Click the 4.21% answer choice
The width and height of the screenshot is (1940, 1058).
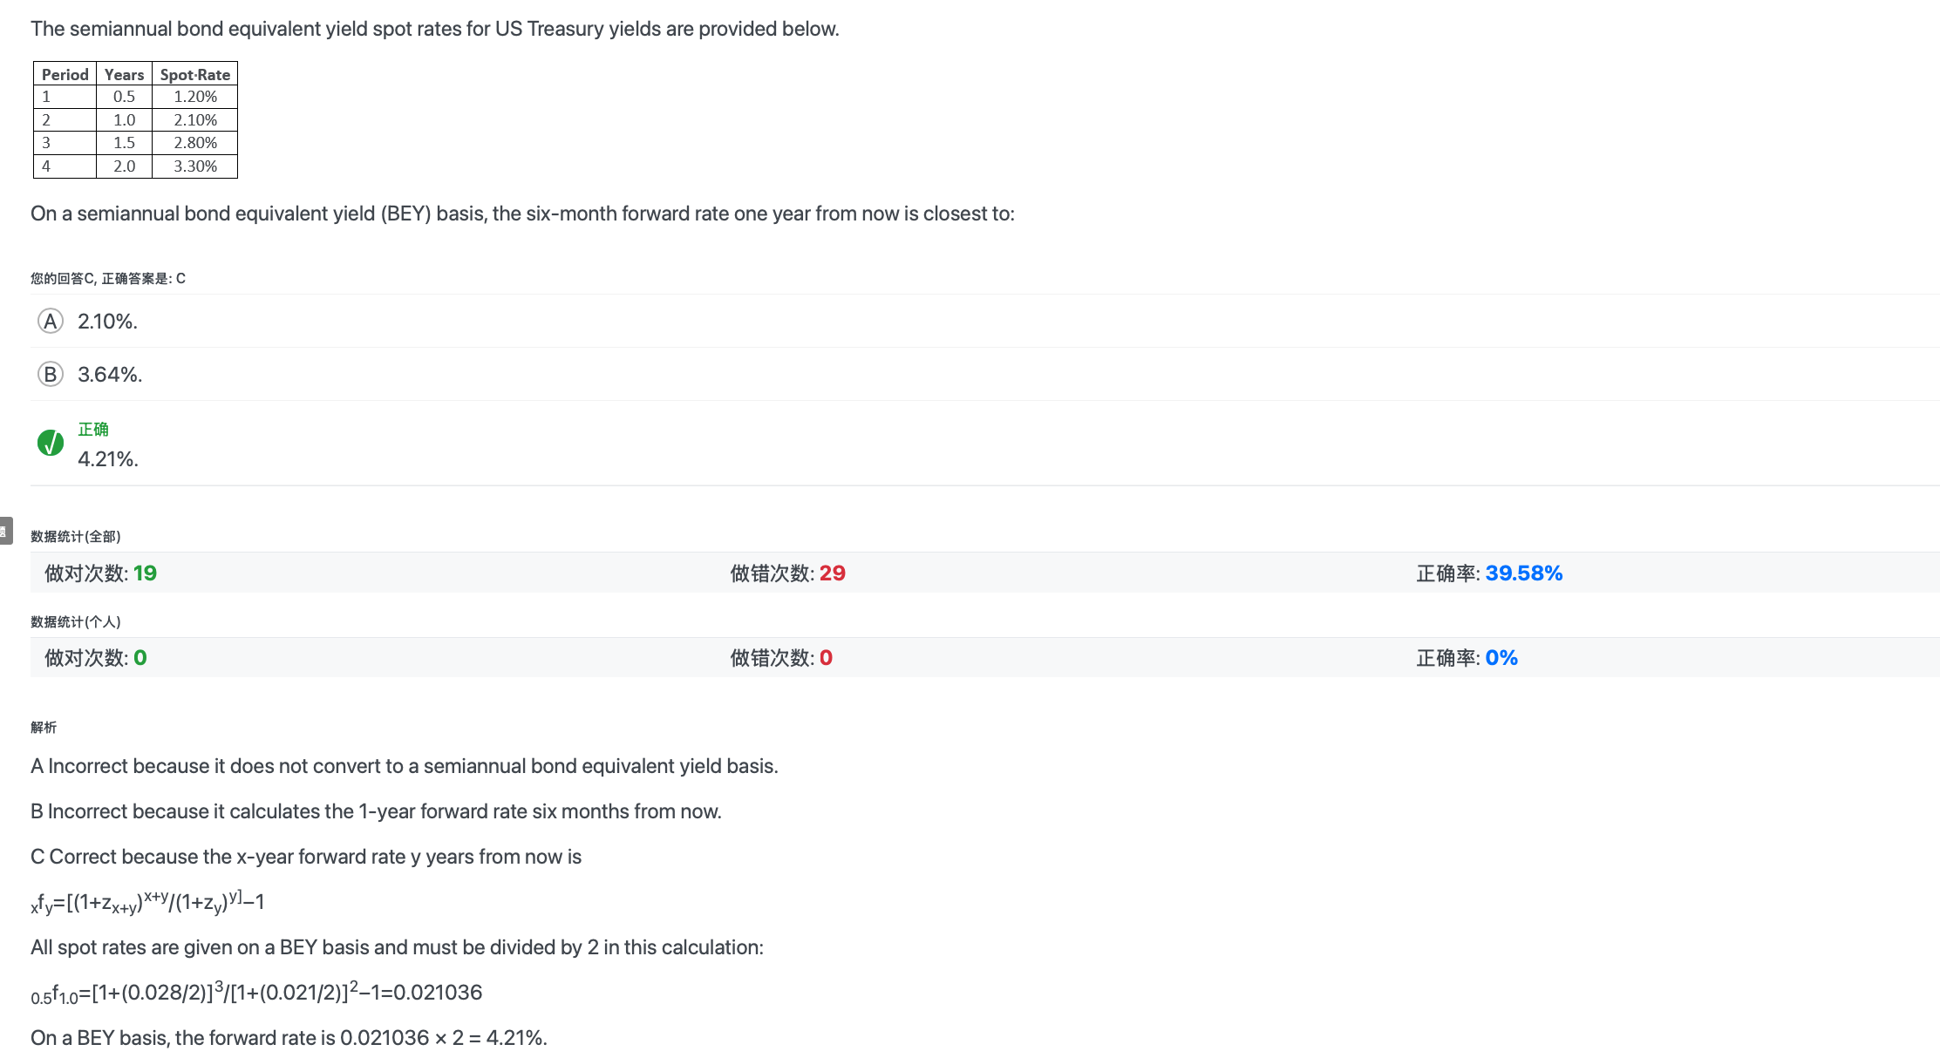click(108, 459)
